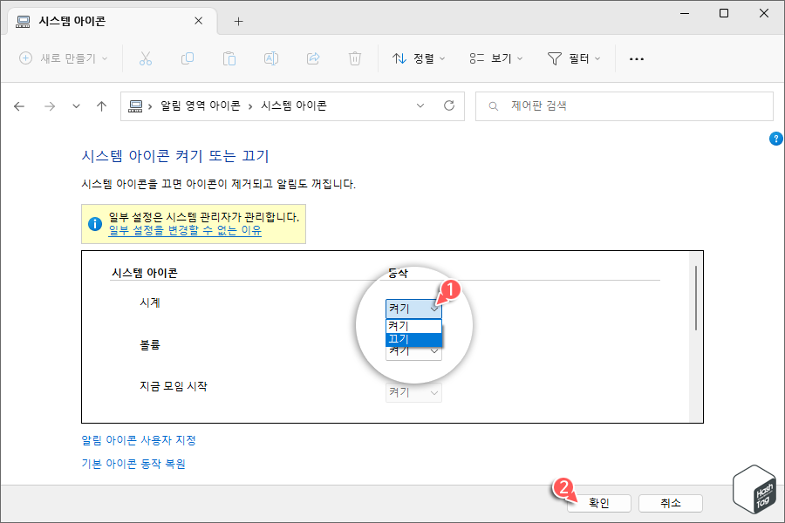The height and width of the screenshot is (523, 785).
Task: Click the Paste icon
Action: (x=229, y=58)
